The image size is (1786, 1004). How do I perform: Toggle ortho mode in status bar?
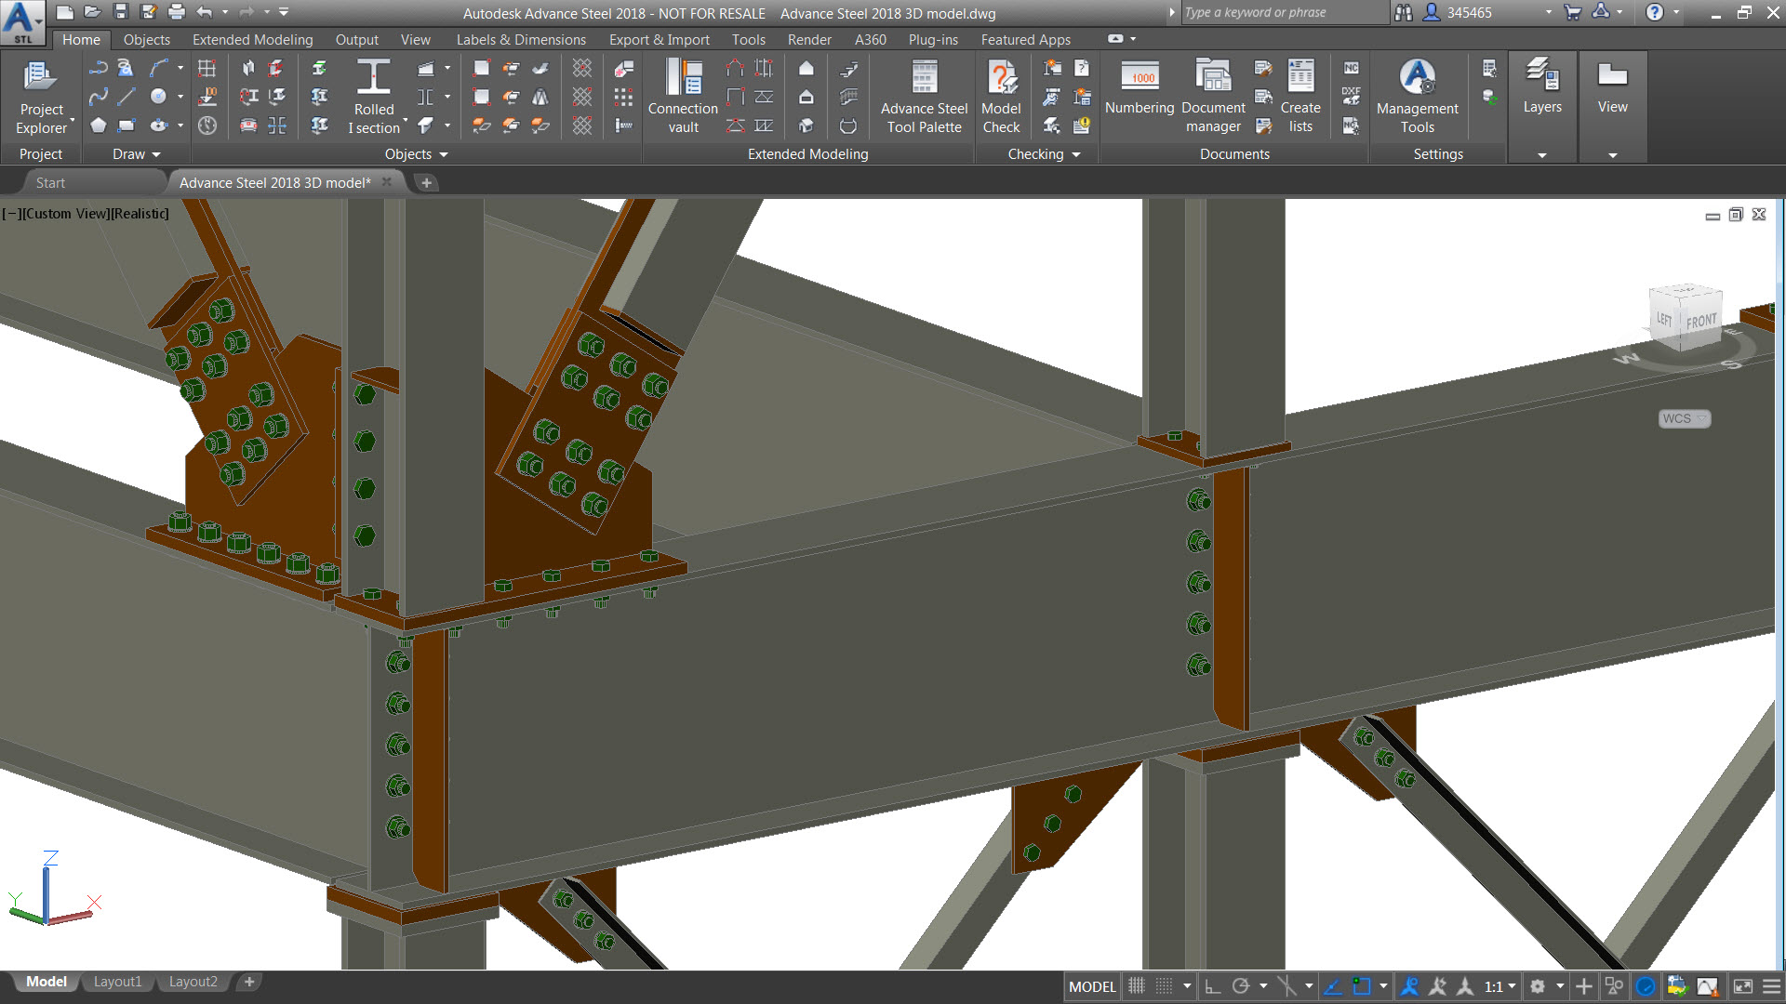pyautogui.click(x=1212, y=986)
